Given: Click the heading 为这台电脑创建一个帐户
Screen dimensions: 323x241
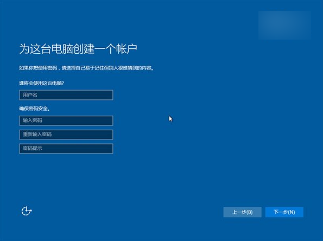Looking at the screenshot, I should (x=78, y=49).
